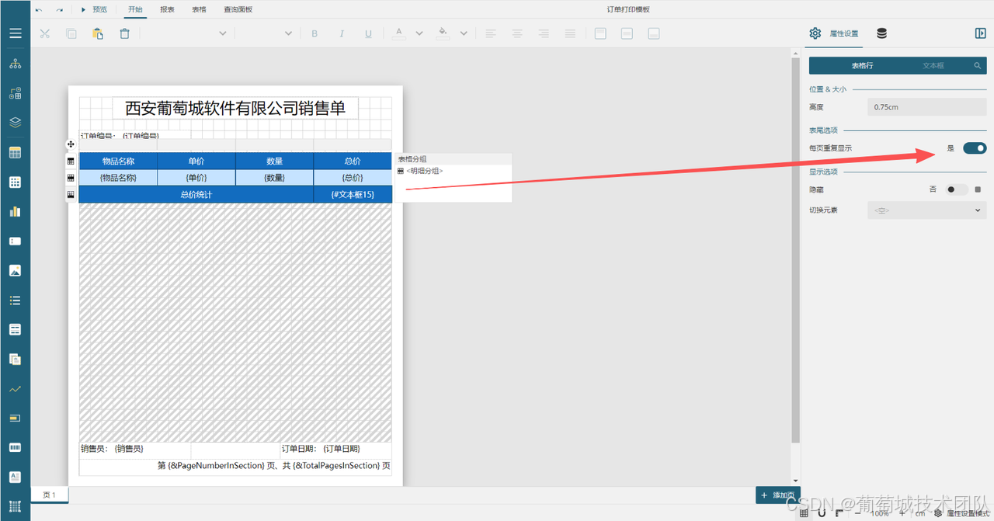Click the 预览 preview button
Image resolution: width=994 pixels, height=521 pixels.
click(x=94, y=10)
